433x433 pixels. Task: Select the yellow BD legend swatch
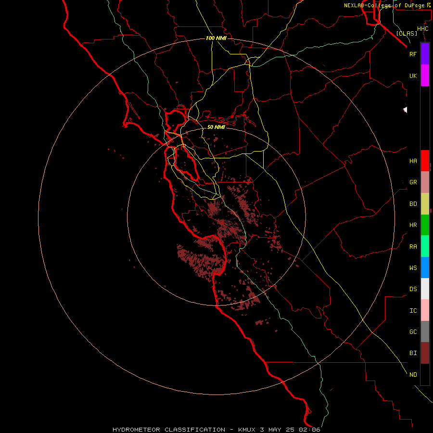(x=425, y=204)
